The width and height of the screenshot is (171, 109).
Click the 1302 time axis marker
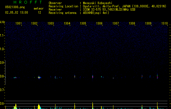point(34,23)
